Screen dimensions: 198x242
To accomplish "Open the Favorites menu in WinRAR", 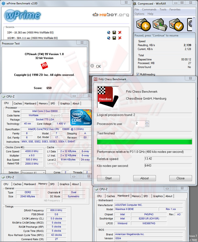I will click(x=175, y=9).
